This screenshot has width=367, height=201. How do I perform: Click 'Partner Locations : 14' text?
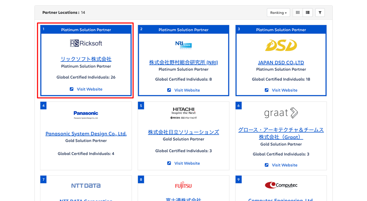[63, 12]
